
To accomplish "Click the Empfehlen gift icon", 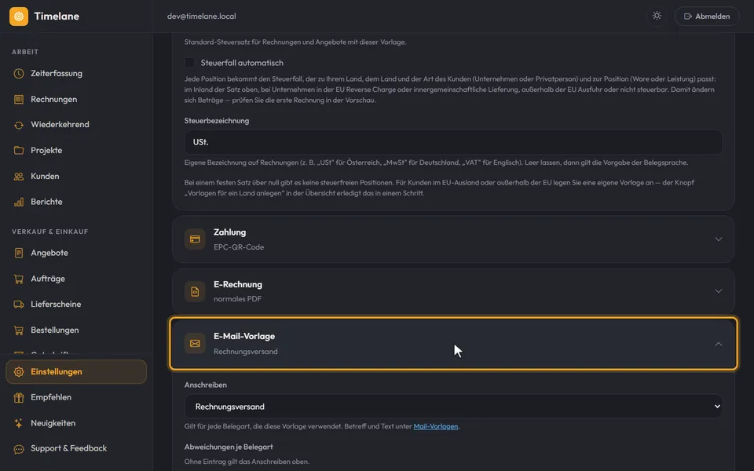I will pos(19,397).
